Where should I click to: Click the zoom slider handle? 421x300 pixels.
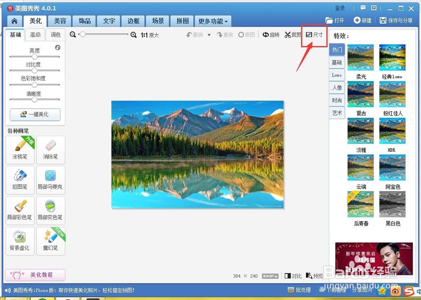pos(83,35)
